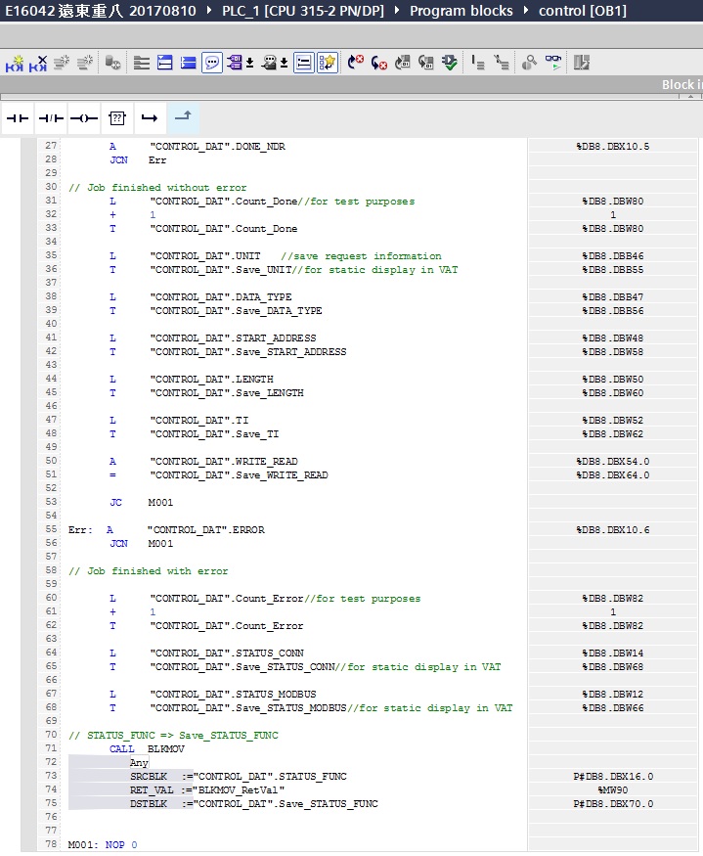The image size is (703, 856).
Task: Click the Delete network icon
Action: coord(38,63)
